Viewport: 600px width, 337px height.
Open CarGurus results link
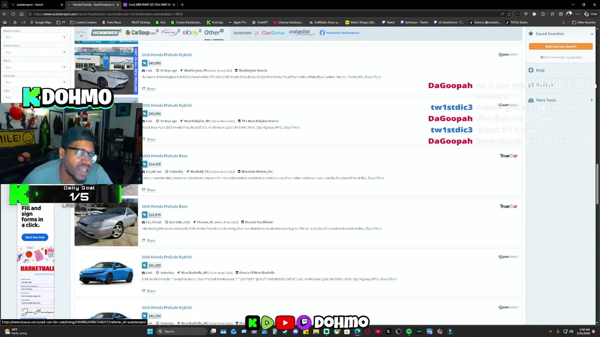point(273,33)
